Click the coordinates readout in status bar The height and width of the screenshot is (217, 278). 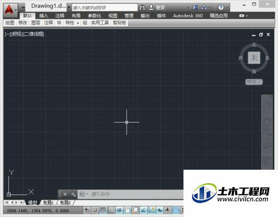tap(38, 211)
